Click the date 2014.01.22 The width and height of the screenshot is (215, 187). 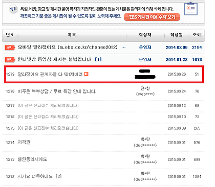point(177,60)
